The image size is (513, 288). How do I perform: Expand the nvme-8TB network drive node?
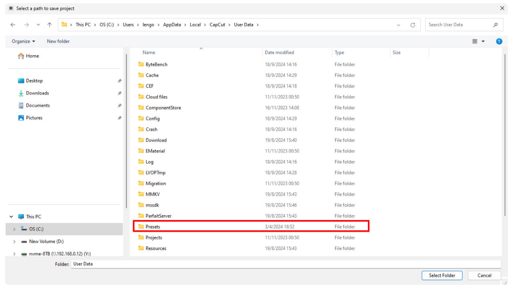coord(14,254)
